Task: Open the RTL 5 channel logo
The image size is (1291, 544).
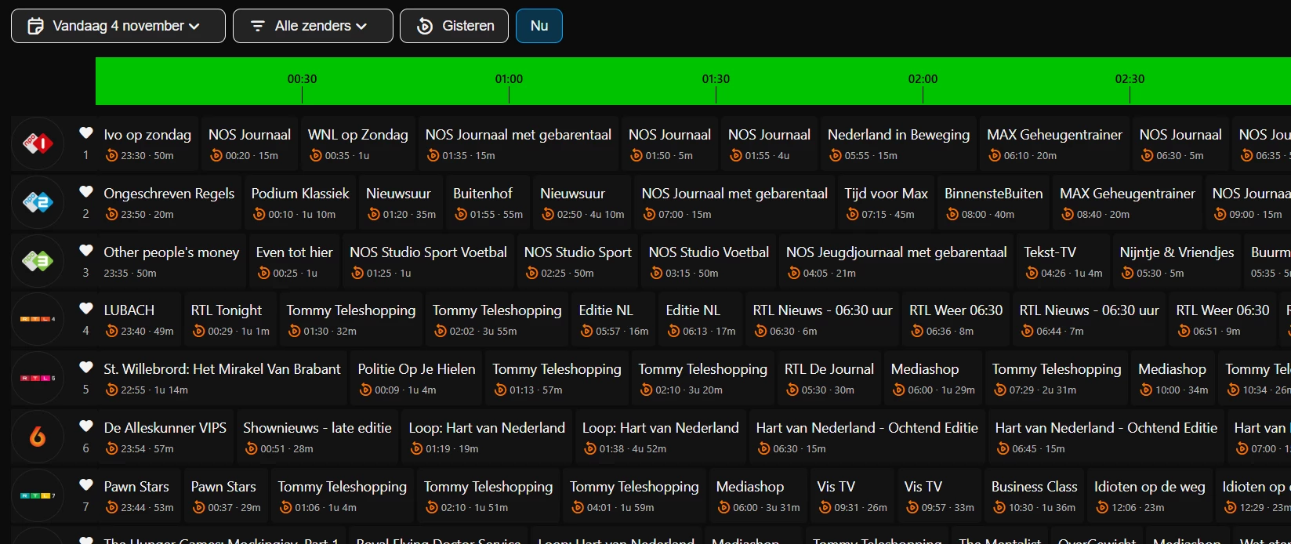Action: coord(38,378)
